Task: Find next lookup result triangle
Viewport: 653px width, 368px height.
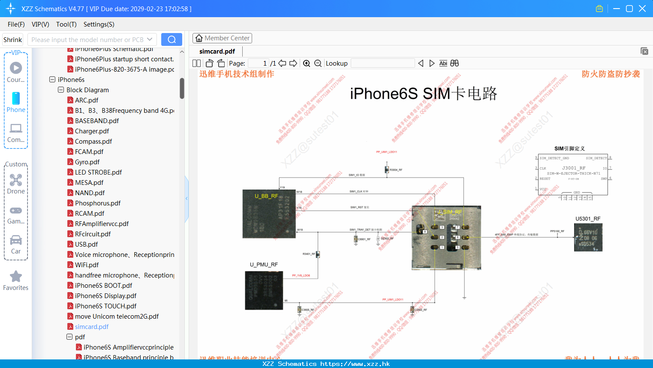Action: (432, 63)
